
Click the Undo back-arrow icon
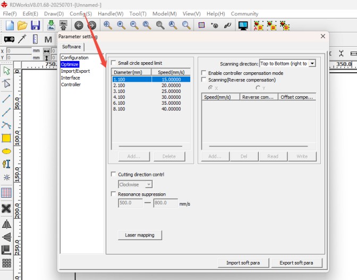tap(79, 26)
